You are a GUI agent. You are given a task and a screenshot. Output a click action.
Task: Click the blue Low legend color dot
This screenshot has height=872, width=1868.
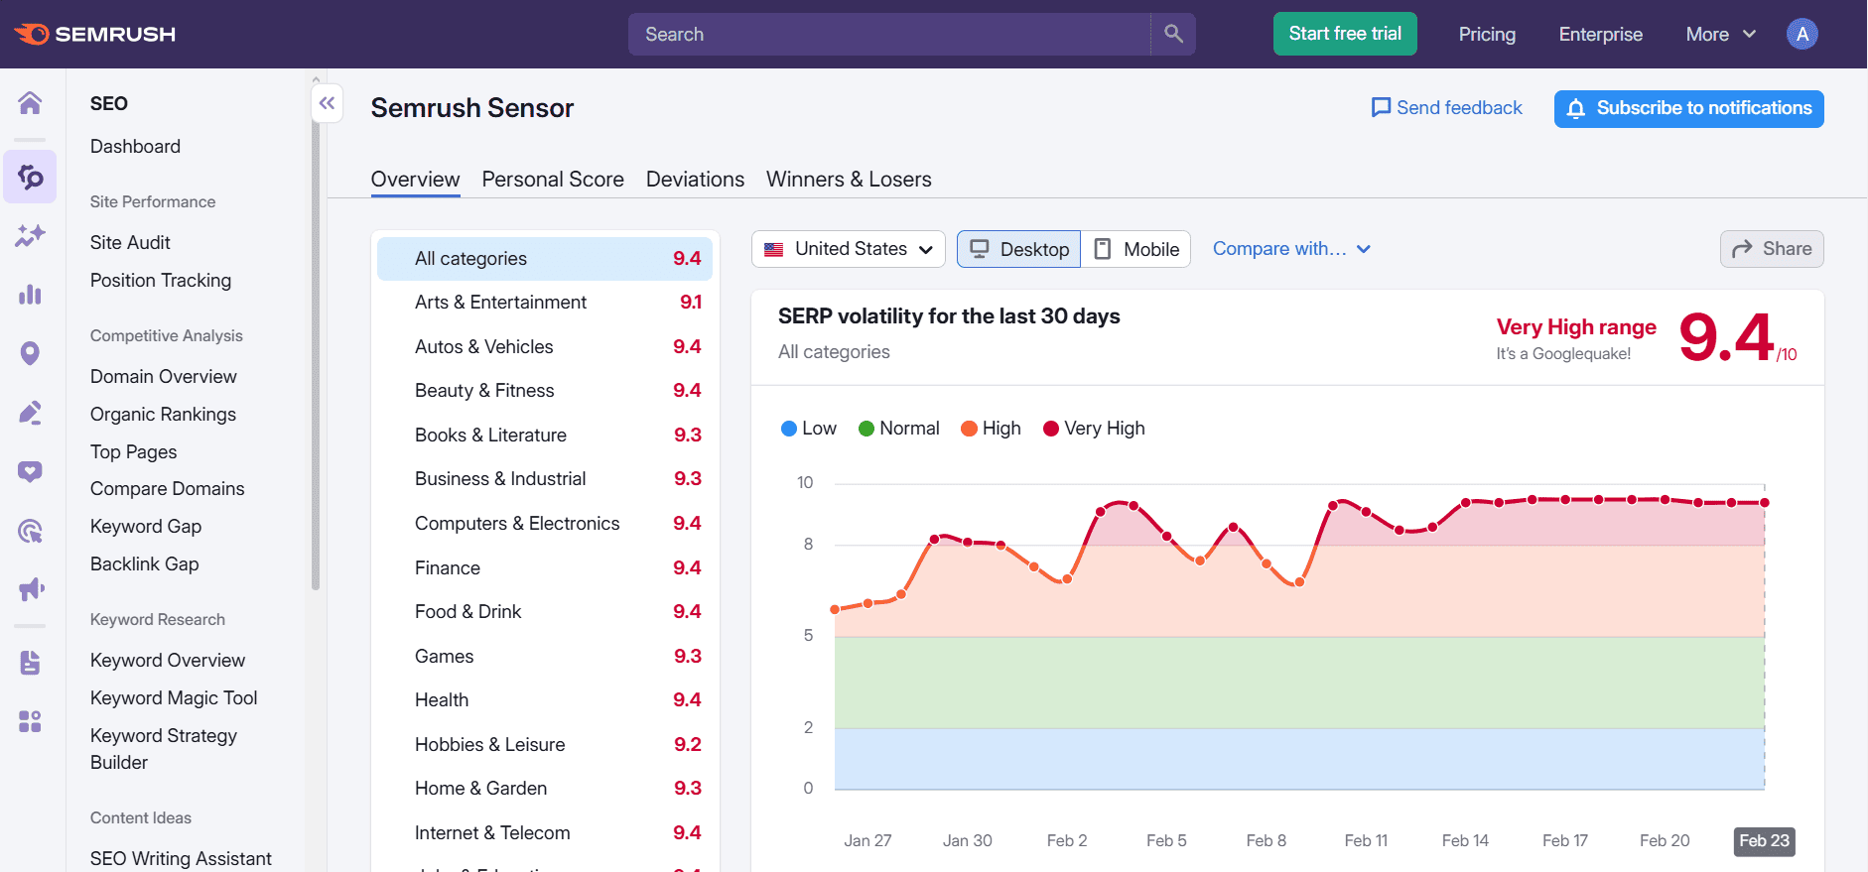pos(789,429)
